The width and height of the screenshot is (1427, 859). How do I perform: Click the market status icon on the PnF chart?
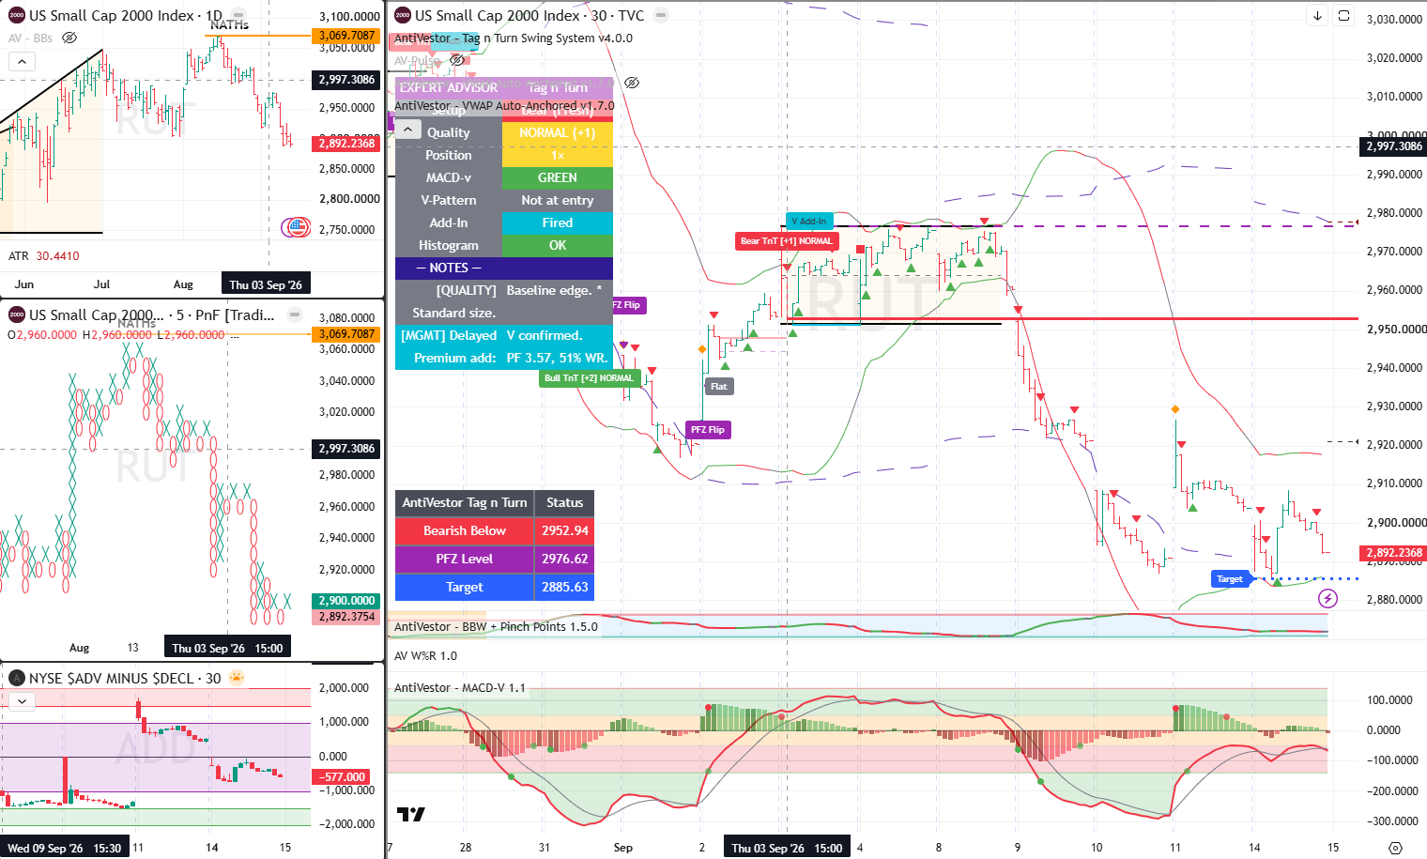coord(295,314)
